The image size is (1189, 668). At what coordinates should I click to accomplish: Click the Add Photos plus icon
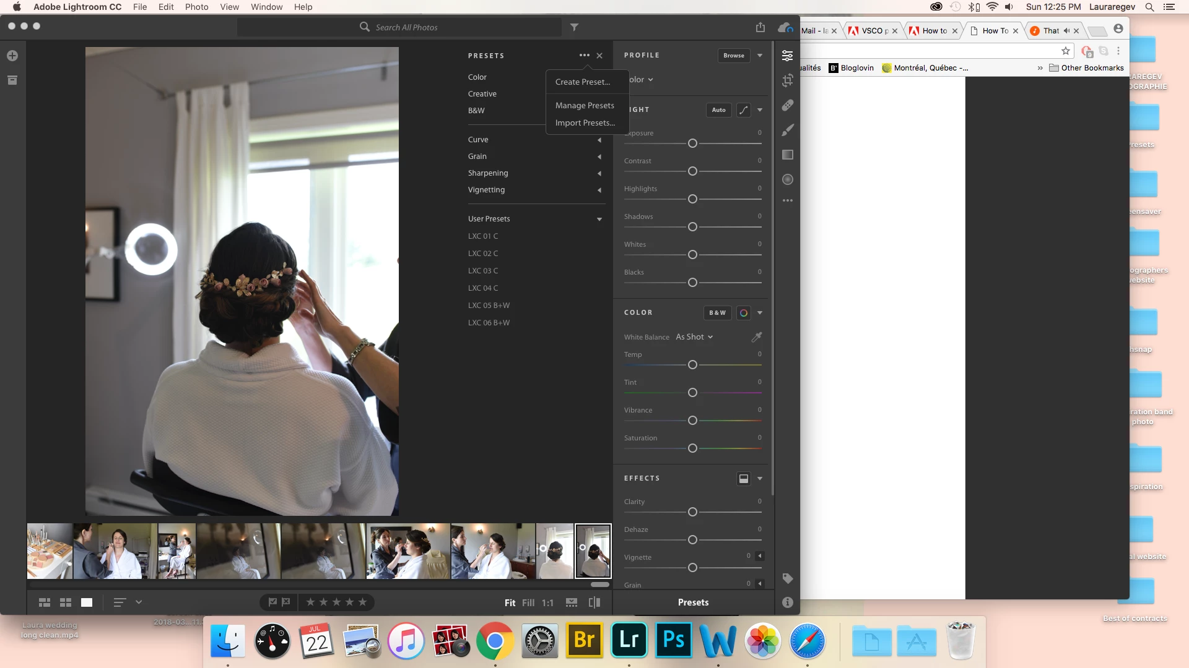[x=12, y=56]
